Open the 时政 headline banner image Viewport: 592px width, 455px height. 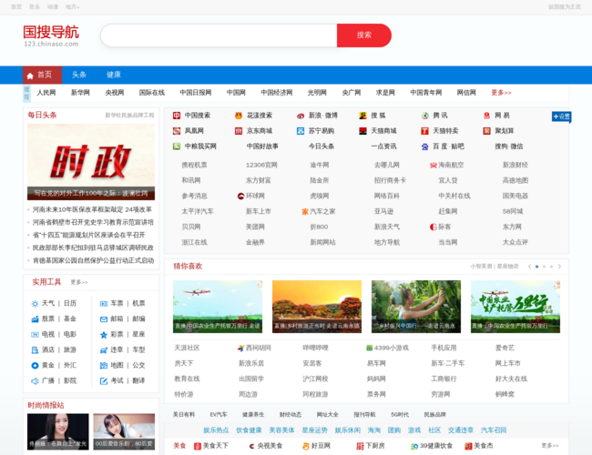tap(91, 162)
